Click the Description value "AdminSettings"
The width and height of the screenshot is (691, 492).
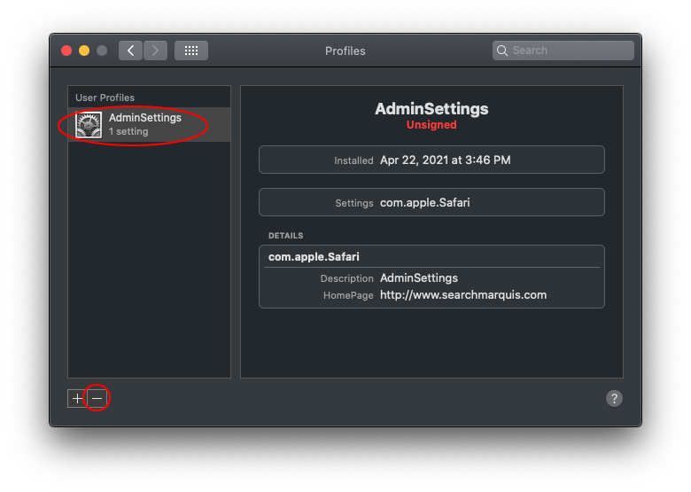[x=419, y=278]
